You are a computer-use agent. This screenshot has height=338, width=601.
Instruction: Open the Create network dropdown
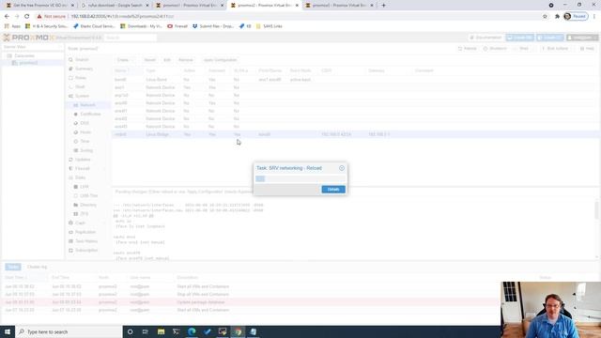point(125,60)
